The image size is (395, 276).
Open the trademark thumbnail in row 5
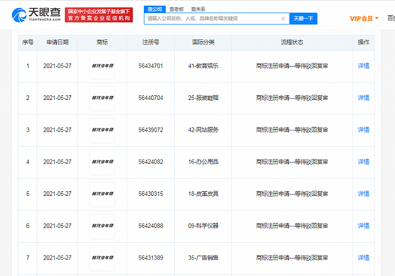(x=102, y=194)
